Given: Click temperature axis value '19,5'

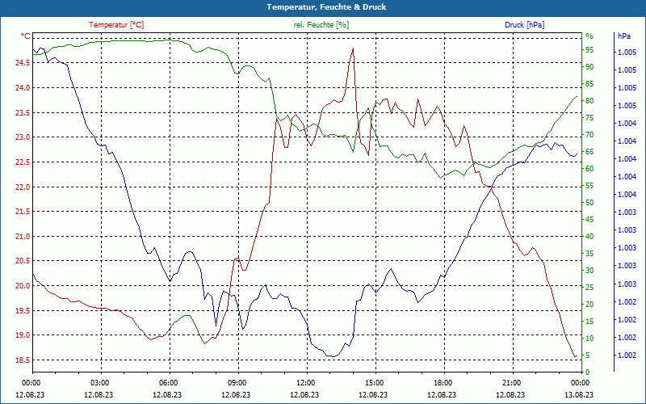Looking at the screenshot, I should tap(23, 310).
